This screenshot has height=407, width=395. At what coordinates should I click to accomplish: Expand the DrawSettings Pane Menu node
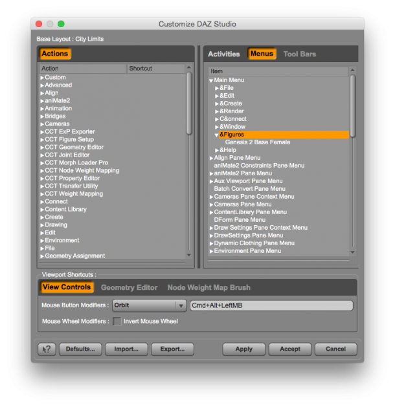(x=211, y=236)
